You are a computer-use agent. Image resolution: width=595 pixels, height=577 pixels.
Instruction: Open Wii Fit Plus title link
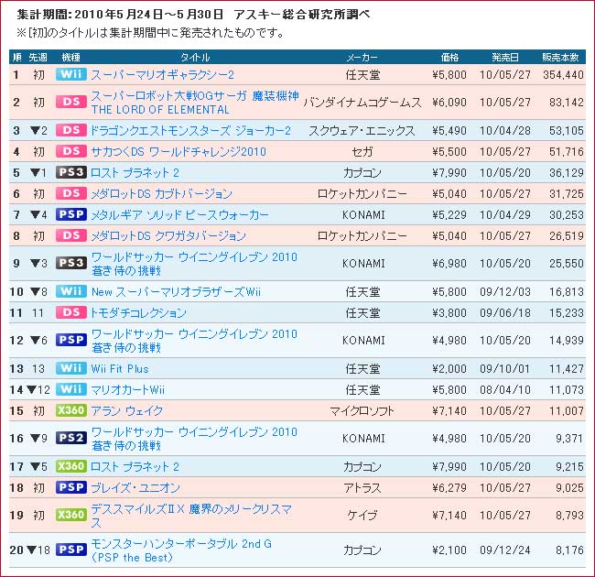120,368
